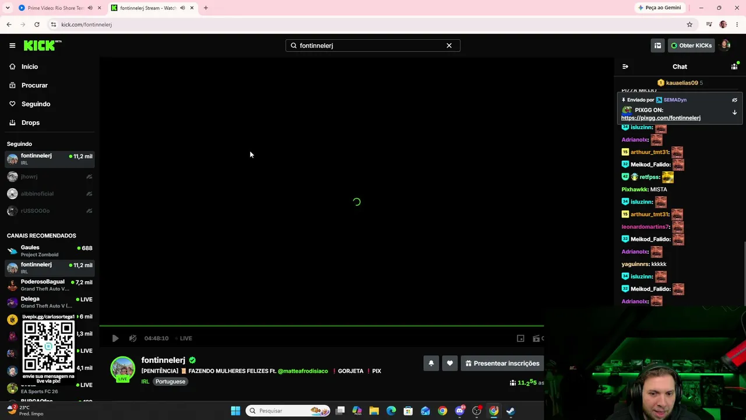Play the stream video
This screenshot has height=420, width=746.
(115, 338)
